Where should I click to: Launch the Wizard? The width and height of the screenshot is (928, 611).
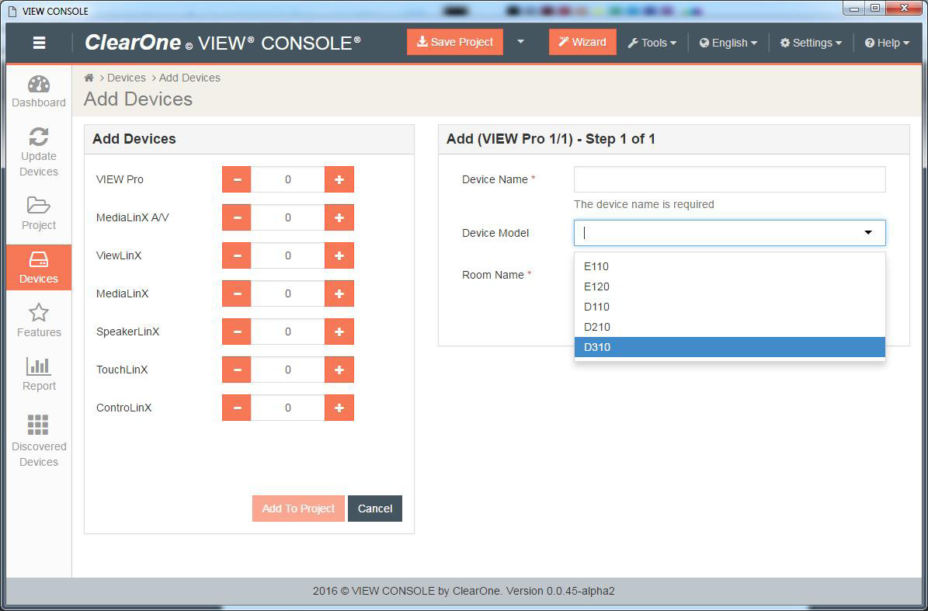(582, 42)
